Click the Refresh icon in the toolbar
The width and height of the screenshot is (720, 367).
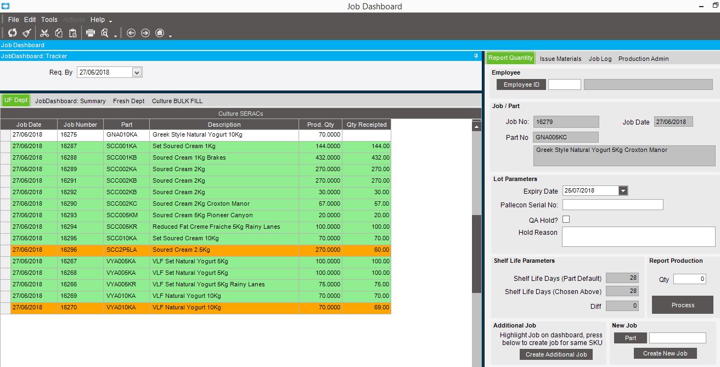[x=12, y=33]
